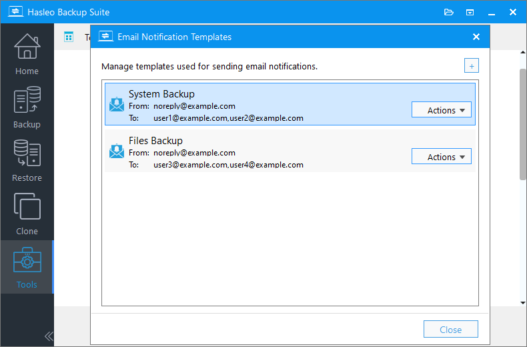Collapse the sidebar with double chevron
Image resolution: width=527 pixels, height=347 pixels.
point(49,336)
